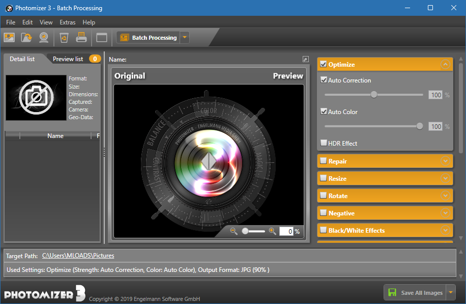Click the add image toolbar icon
Viewport: 466px width, 304px height.
pyautogui.click(x=9, y=38)
